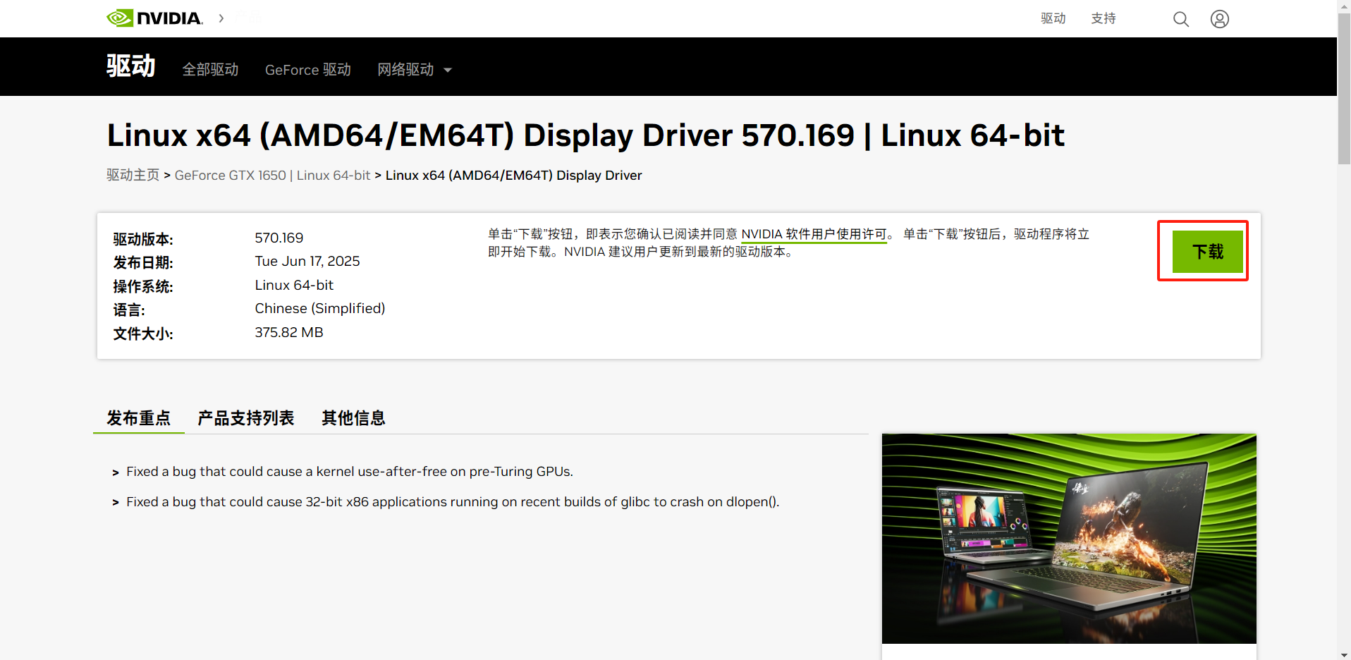Switch to the 其他信息 tab
The width and height of the screenshot is (1351, 660).
tap(353, 418)
